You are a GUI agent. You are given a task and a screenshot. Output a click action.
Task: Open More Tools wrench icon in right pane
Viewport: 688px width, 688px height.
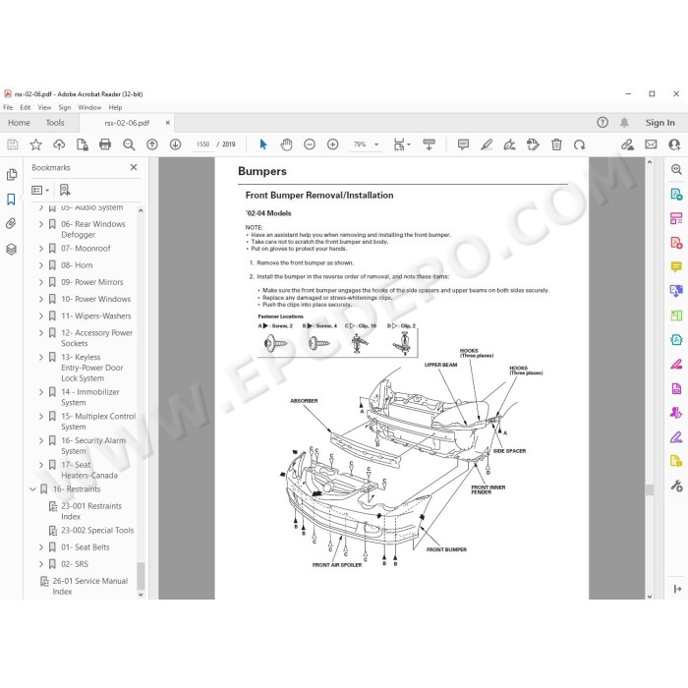(676, 486)
